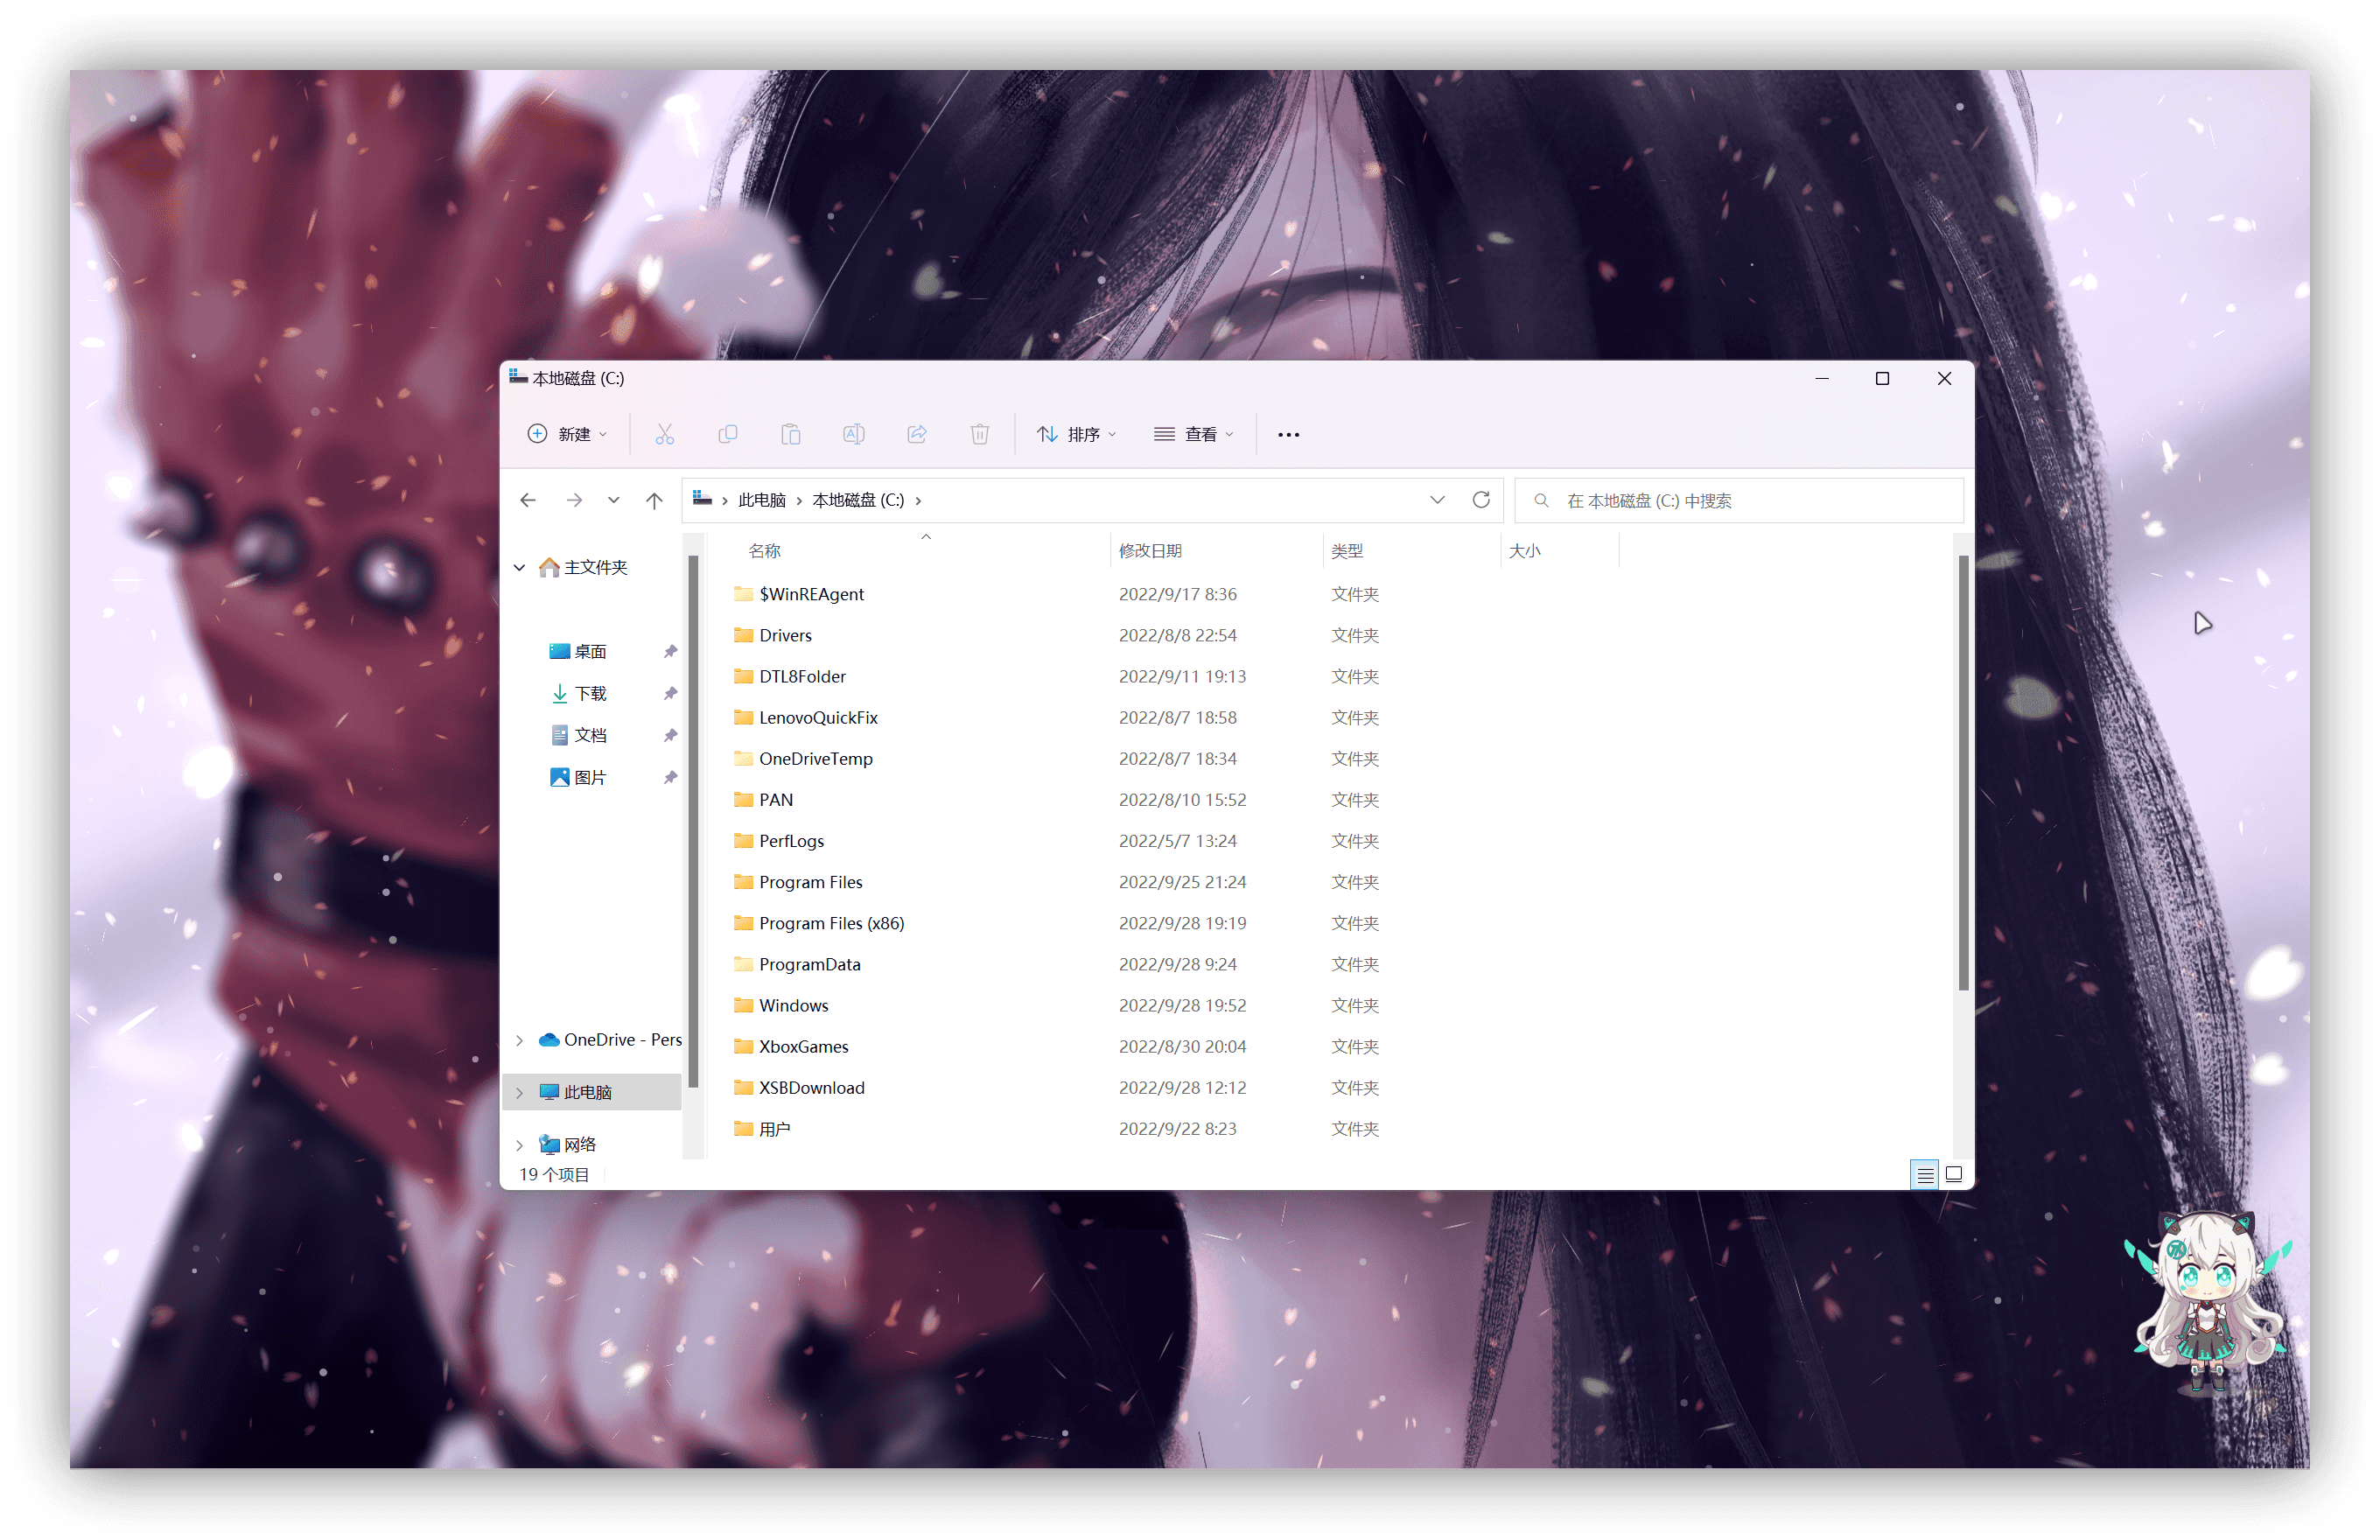This screenshot has width=2380, height=1540.
Task: Select the XboxGames folder name
Action: coord(803,1047)
